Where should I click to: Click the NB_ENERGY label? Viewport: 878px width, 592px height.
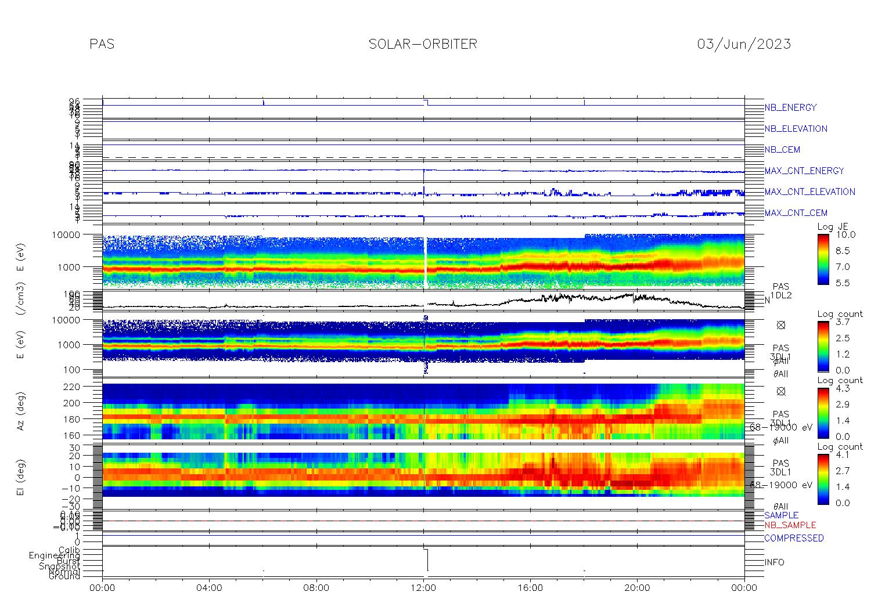click(790, 107)
